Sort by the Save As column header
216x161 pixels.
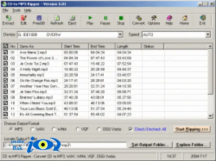40,46
